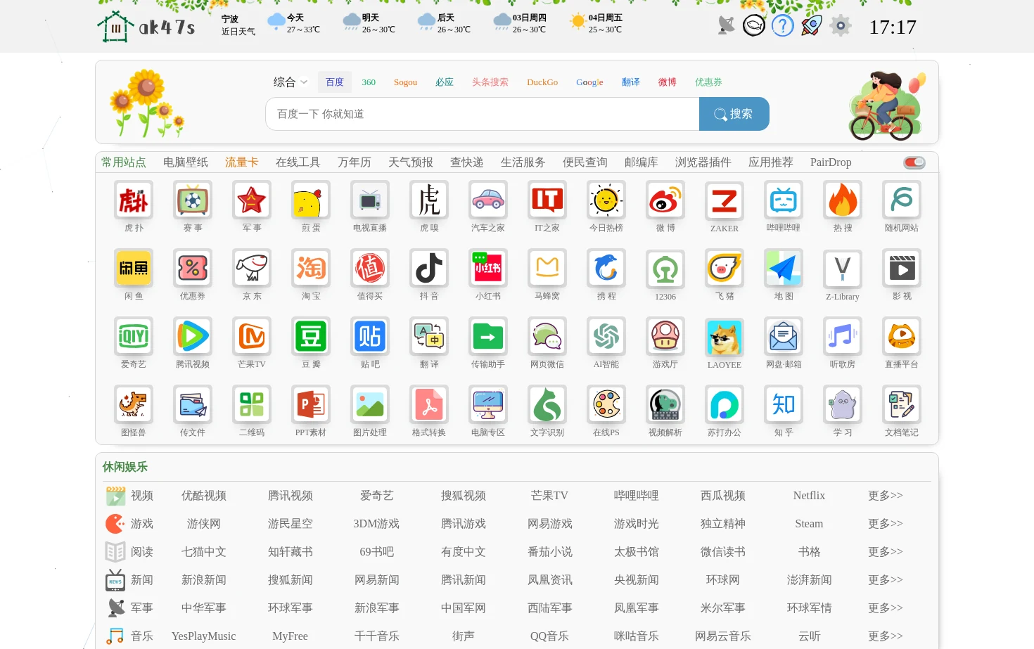This screenshot has height=649, width=1034.
Task: Expand 更多>> in the 游戏 row
Action: [885, 524]
